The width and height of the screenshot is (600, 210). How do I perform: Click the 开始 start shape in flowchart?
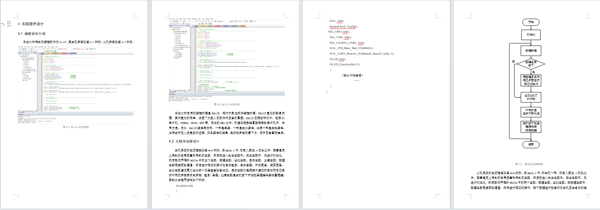pyautogui.click(x=531, y=22)
